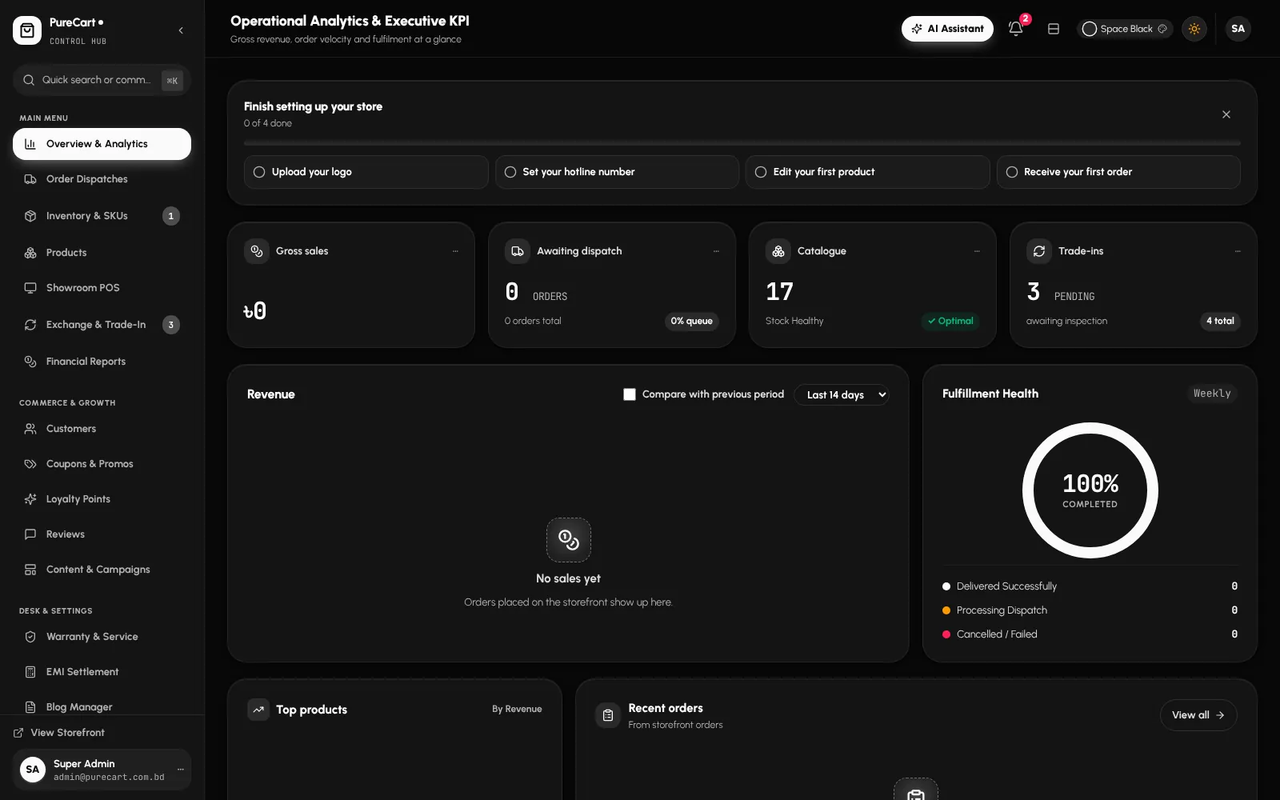
Task: Open the SA profile avatar in header
Action: (x=1238, y=29)
